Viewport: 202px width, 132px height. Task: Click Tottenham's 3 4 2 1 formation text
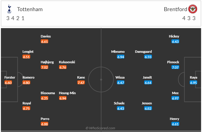[15, 18]
